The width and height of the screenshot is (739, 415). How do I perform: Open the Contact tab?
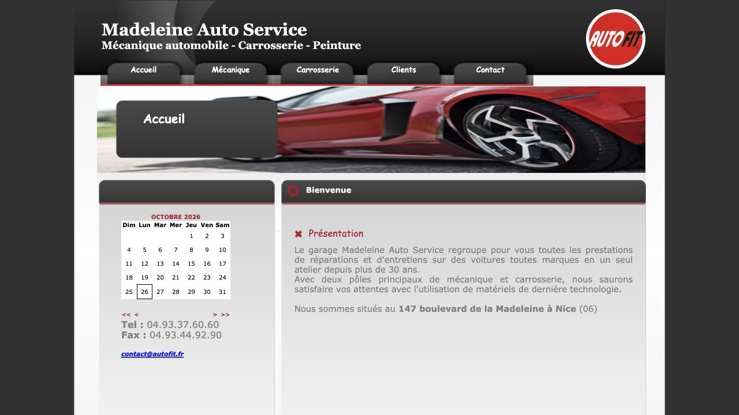(x=490, y=73)
